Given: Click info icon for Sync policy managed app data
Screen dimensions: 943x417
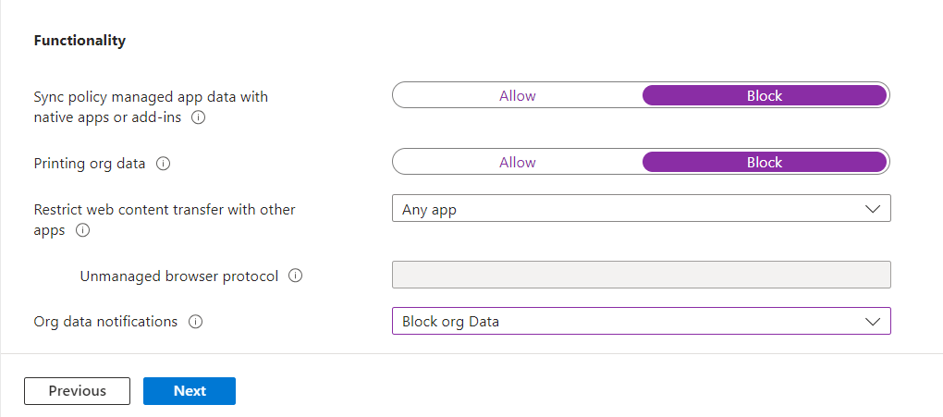Looking at the screenshot, I should (198, 118).
